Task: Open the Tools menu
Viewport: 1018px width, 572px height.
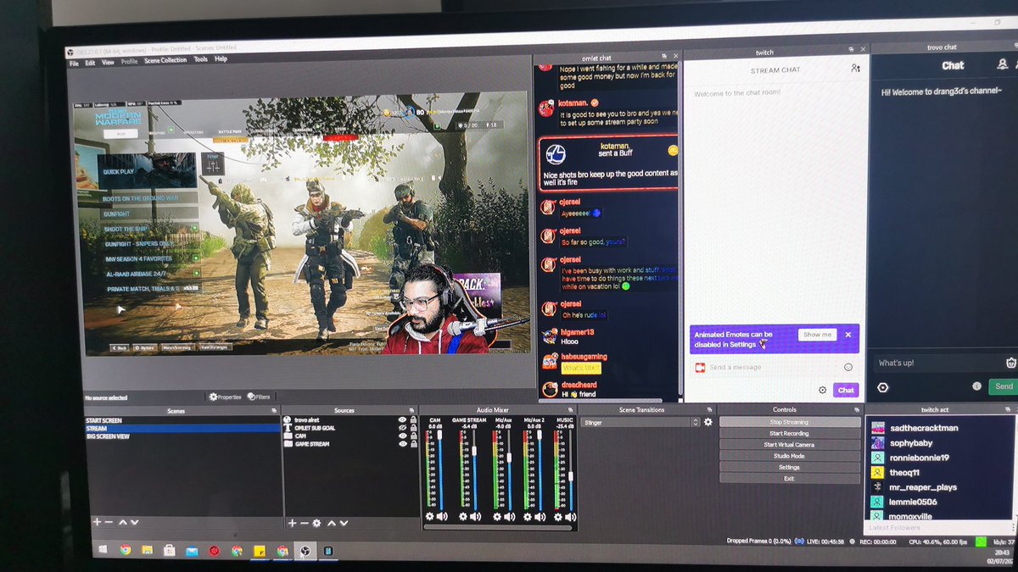Action: coord(201,59)
